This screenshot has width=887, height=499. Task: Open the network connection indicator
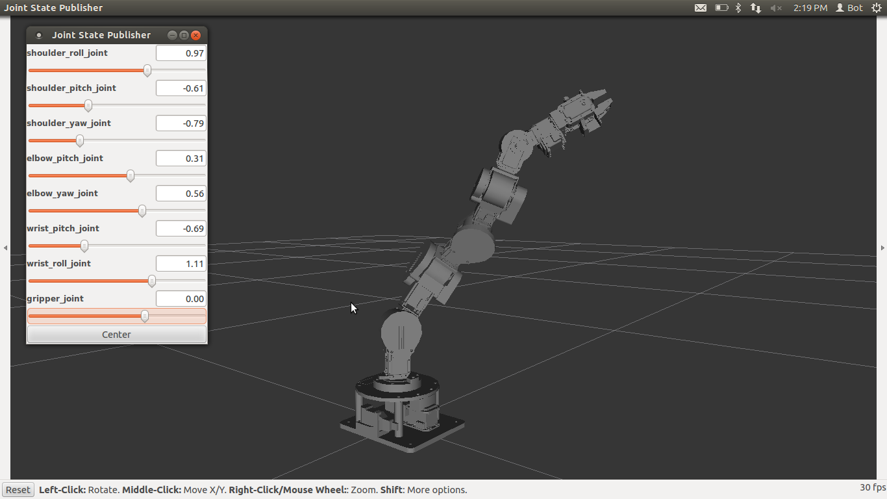click(x=756, y=8)
